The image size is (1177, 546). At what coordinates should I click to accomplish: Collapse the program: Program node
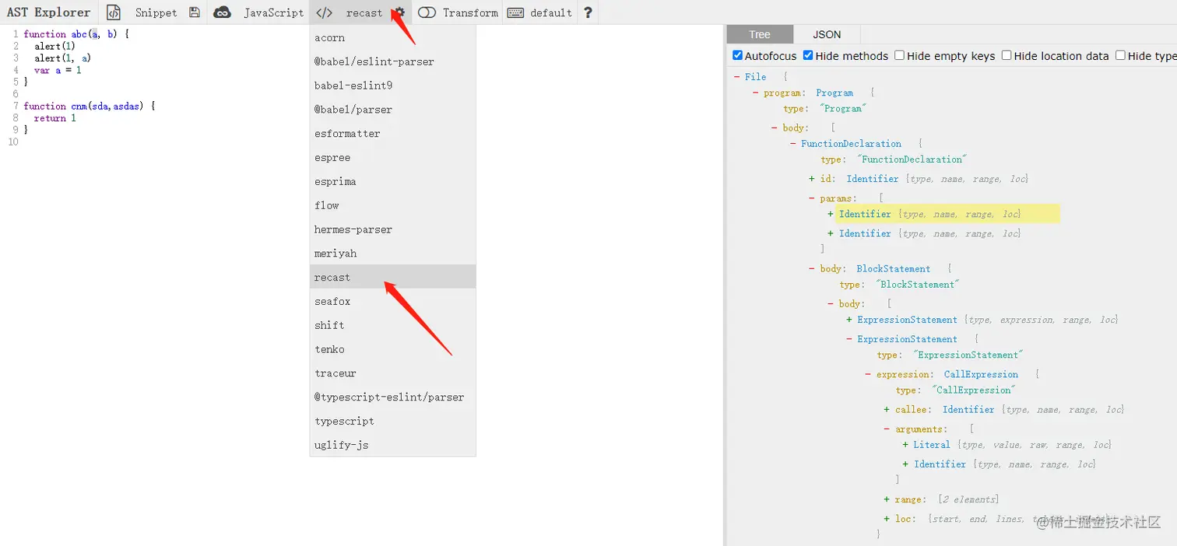click(x=755, y=93)
